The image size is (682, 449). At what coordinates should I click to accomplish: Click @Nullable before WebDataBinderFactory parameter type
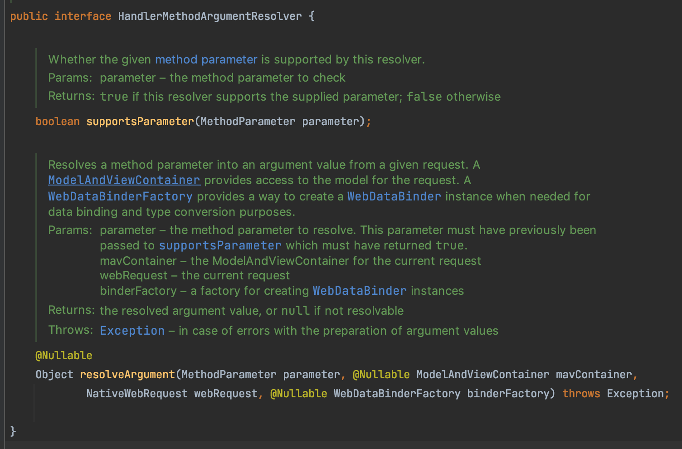coord(299,394)
